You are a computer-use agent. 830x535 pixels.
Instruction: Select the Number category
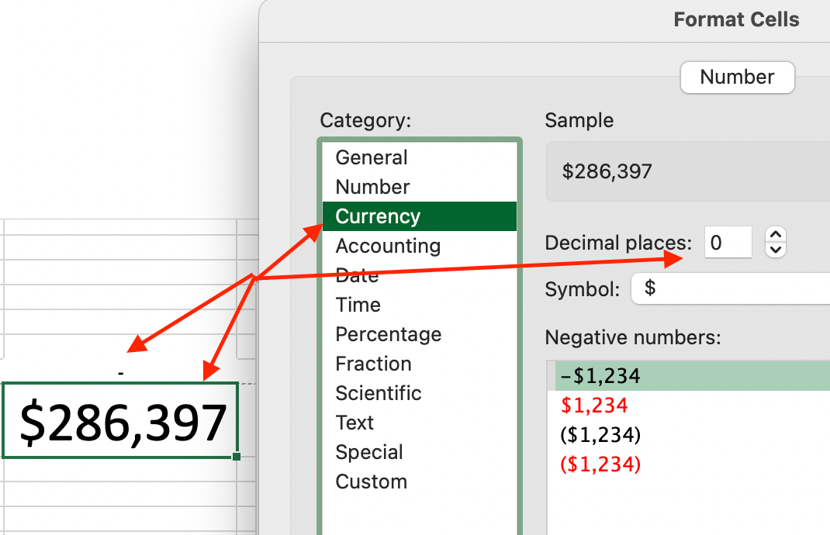coord(372,187)
